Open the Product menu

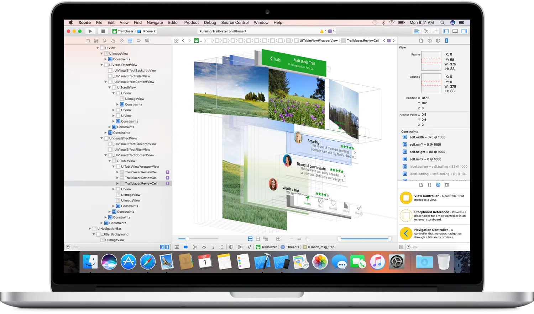click(x=192, y=22)
